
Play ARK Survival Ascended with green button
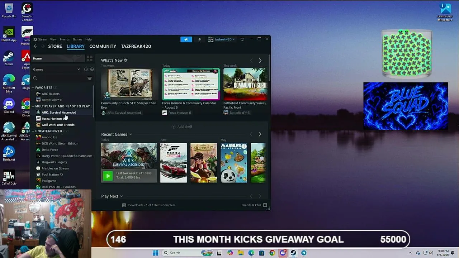[x=108, y=175]
